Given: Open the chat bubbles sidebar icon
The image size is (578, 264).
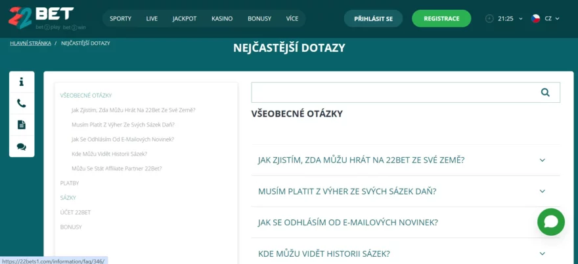Looking at the screenshot, I should click(21, 147).
